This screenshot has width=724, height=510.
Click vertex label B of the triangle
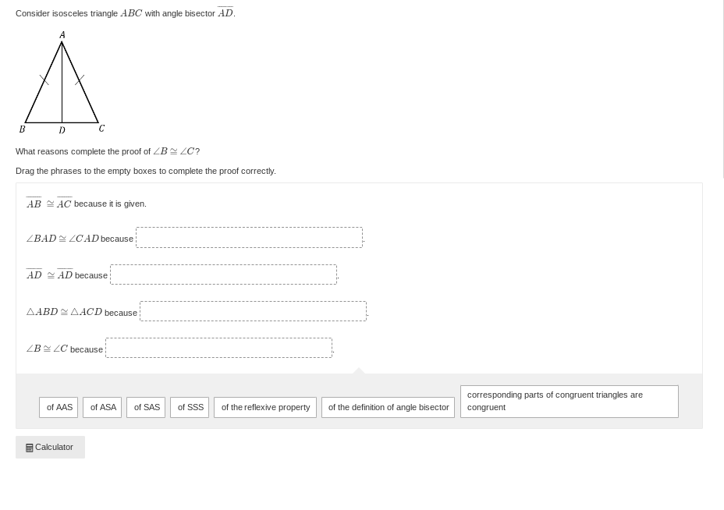22,129
